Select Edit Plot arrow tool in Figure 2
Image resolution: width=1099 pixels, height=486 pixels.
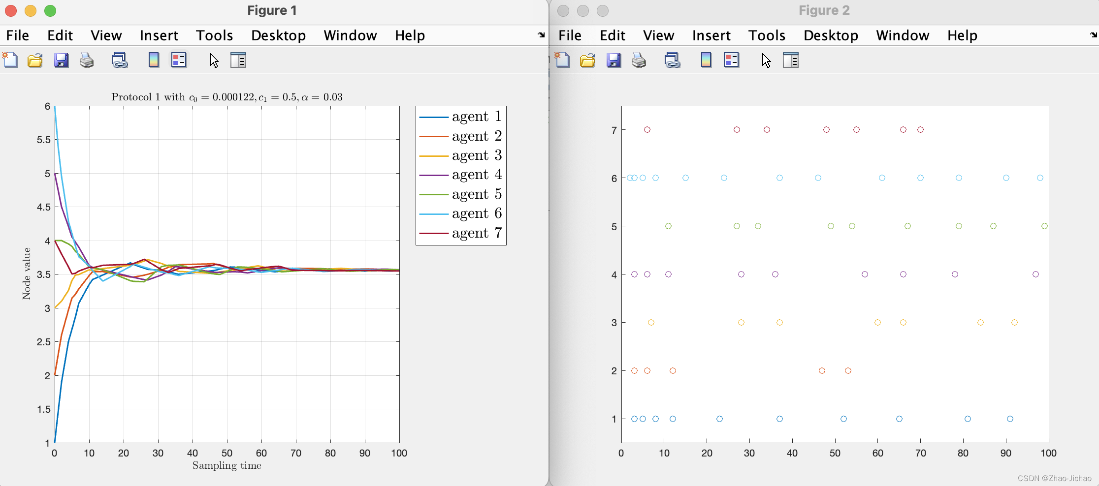pos(766,60)
